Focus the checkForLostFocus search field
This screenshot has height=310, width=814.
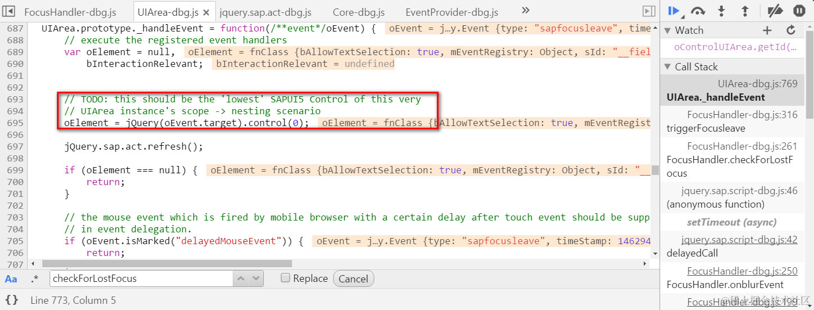(x=141, y=278)
